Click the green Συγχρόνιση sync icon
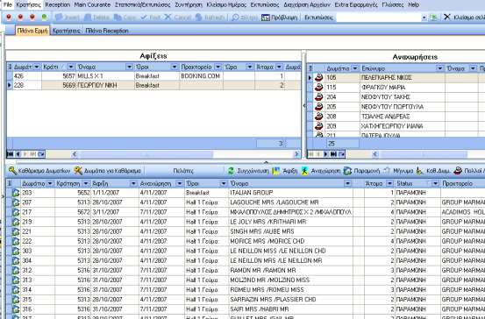 pyautogui.click(x=231, y=171)
